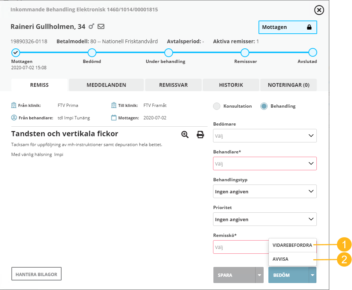Expand the Behandlingstyp dropdown
The height and width of the screenshot is (290, 352).
tap(265, 191)
